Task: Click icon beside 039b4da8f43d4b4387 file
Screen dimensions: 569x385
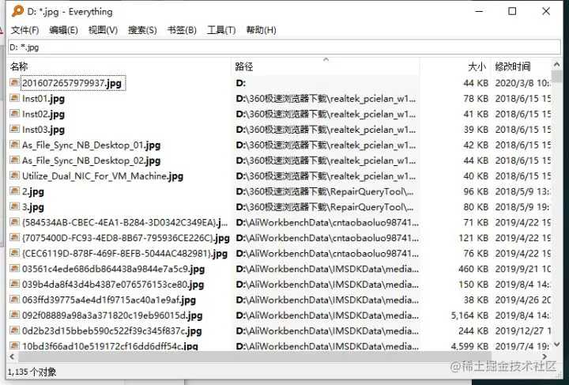Action: tap(14, 284)
